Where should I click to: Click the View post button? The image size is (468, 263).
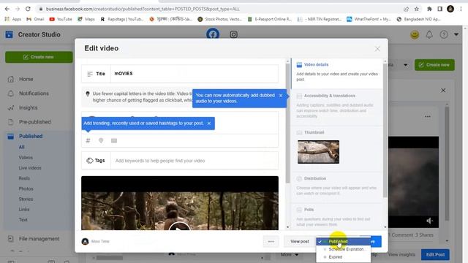300,242
